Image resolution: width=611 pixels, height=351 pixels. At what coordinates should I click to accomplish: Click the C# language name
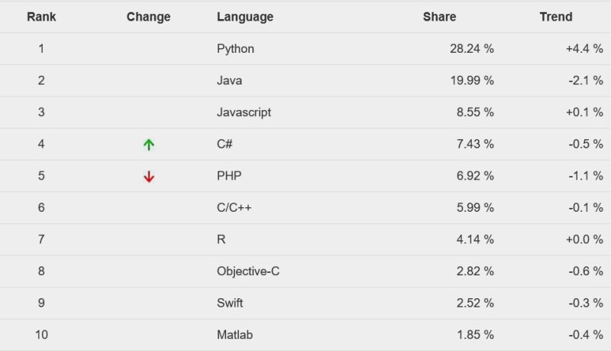(225, 144)
